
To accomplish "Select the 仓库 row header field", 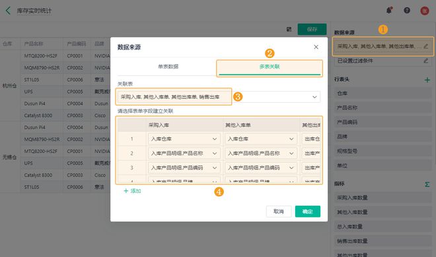I will (382, 94).
